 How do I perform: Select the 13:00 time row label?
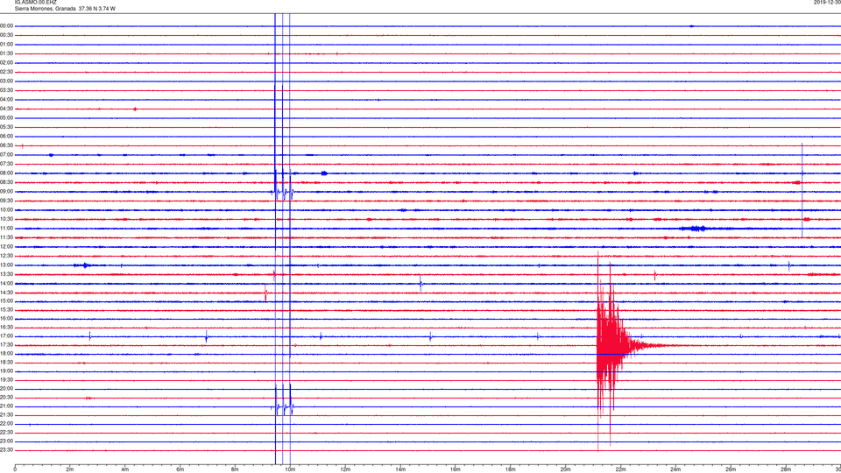6,265
